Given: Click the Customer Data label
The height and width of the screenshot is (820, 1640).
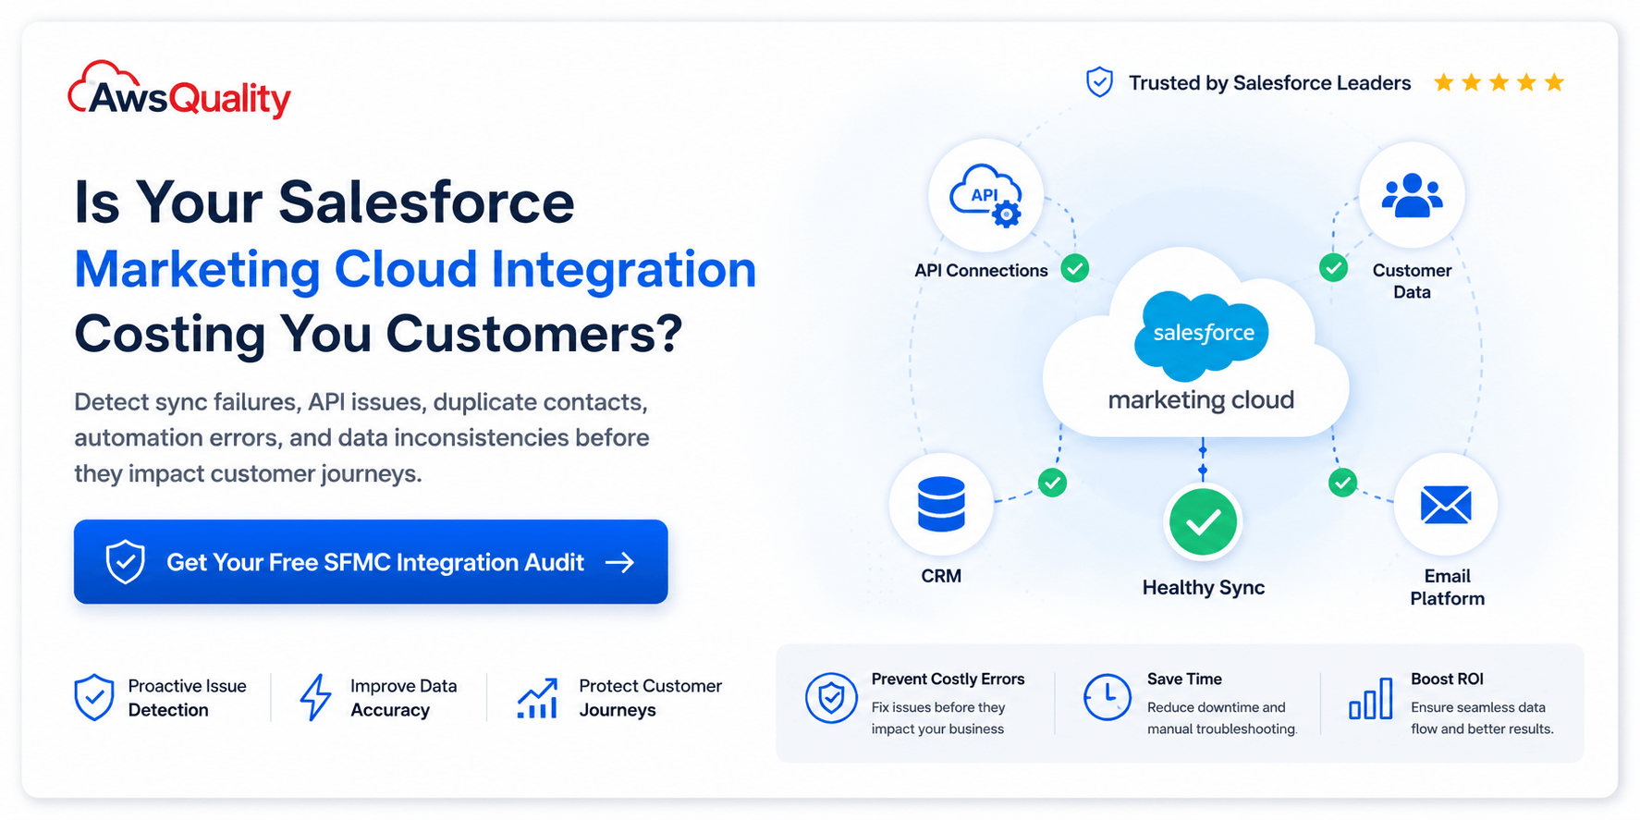Looking at the screenshot, I should click(x=1412, y=281).
